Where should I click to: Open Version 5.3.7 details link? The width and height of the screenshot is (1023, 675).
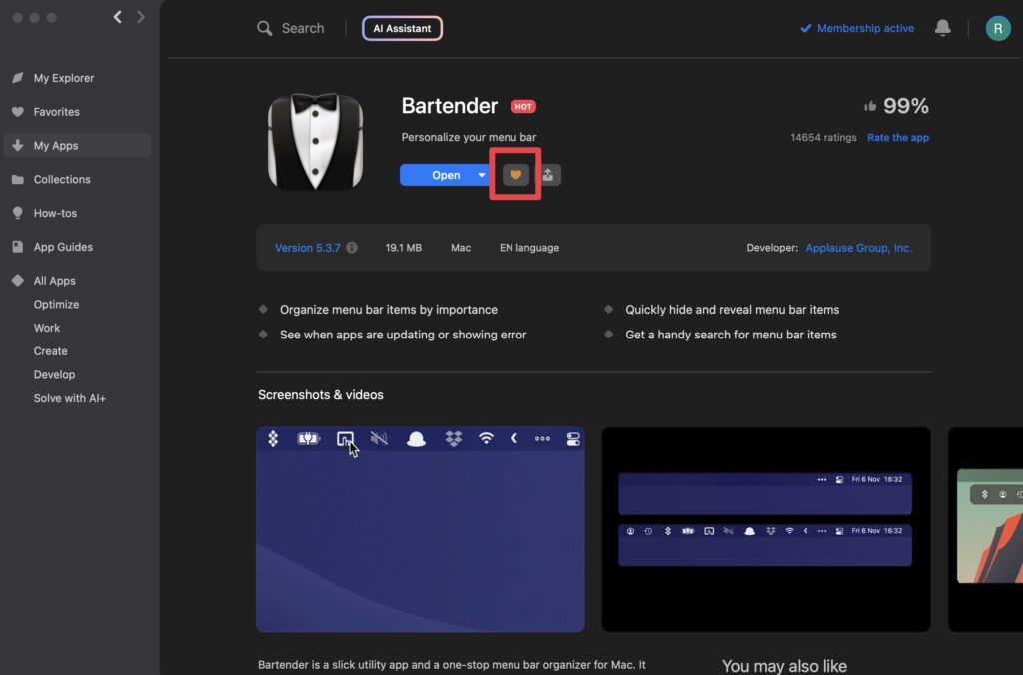click(308, 248)
